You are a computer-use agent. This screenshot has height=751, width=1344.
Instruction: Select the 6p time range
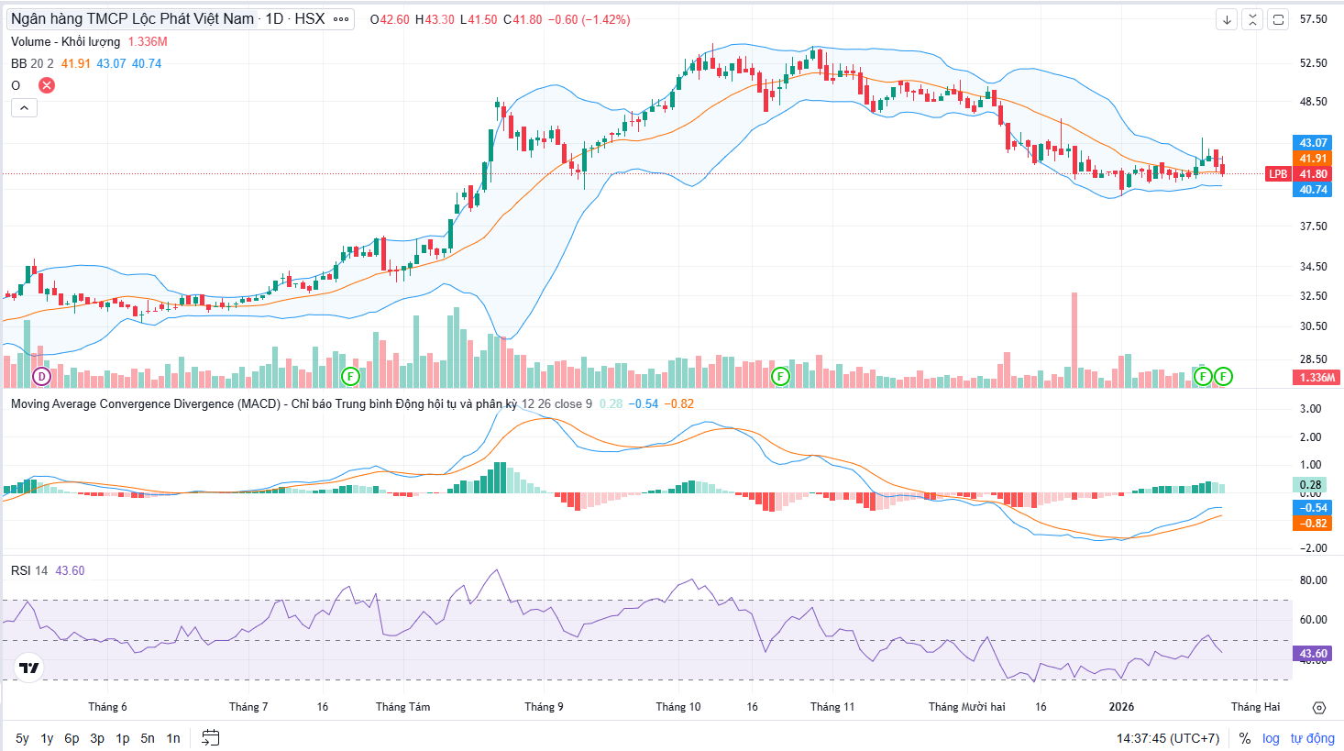pos(72,738)
